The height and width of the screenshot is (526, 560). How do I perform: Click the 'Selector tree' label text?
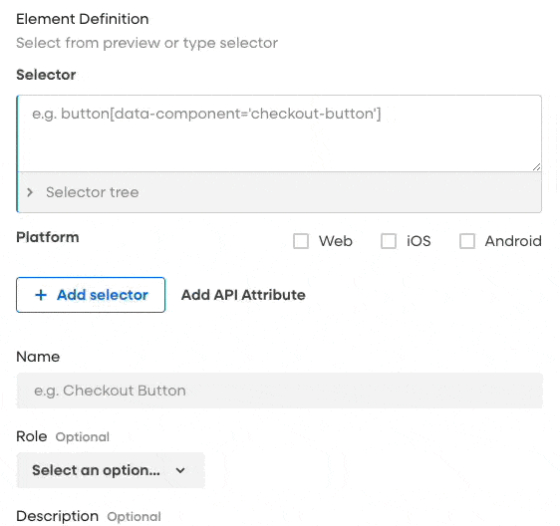coord(93,192)
